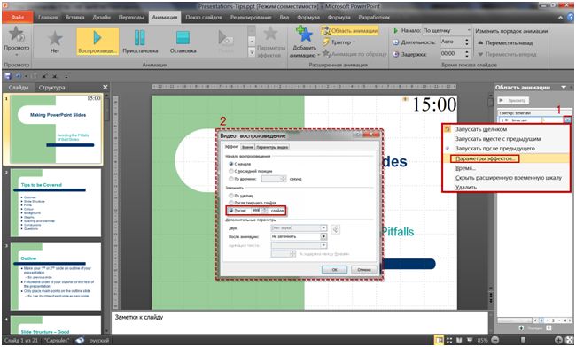Open animation pane options arrow
576x347 pixels.
pyautogui.click(x=564, y=88)
